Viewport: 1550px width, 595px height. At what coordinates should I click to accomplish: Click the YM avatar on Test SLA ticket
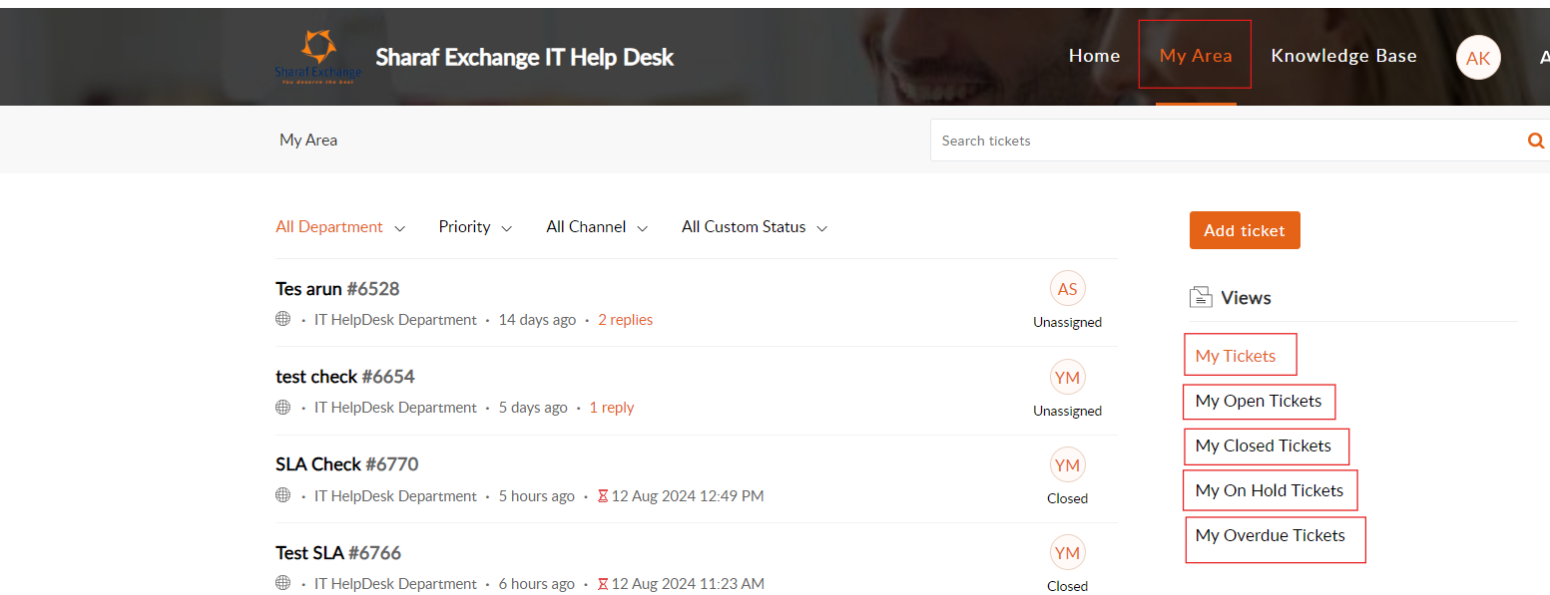[x=1067, y=553]
